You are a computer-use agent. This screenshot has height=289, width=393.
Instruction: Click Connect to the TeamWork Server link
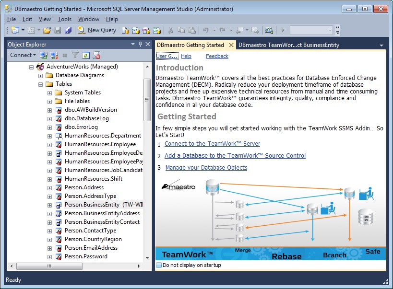coord(212,144)
